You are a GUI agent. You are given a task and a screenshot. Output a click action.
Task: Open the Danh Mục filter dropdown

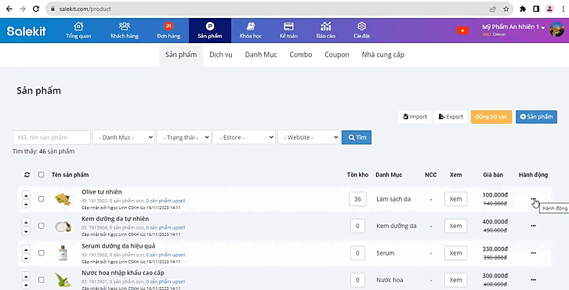point(123,138)
